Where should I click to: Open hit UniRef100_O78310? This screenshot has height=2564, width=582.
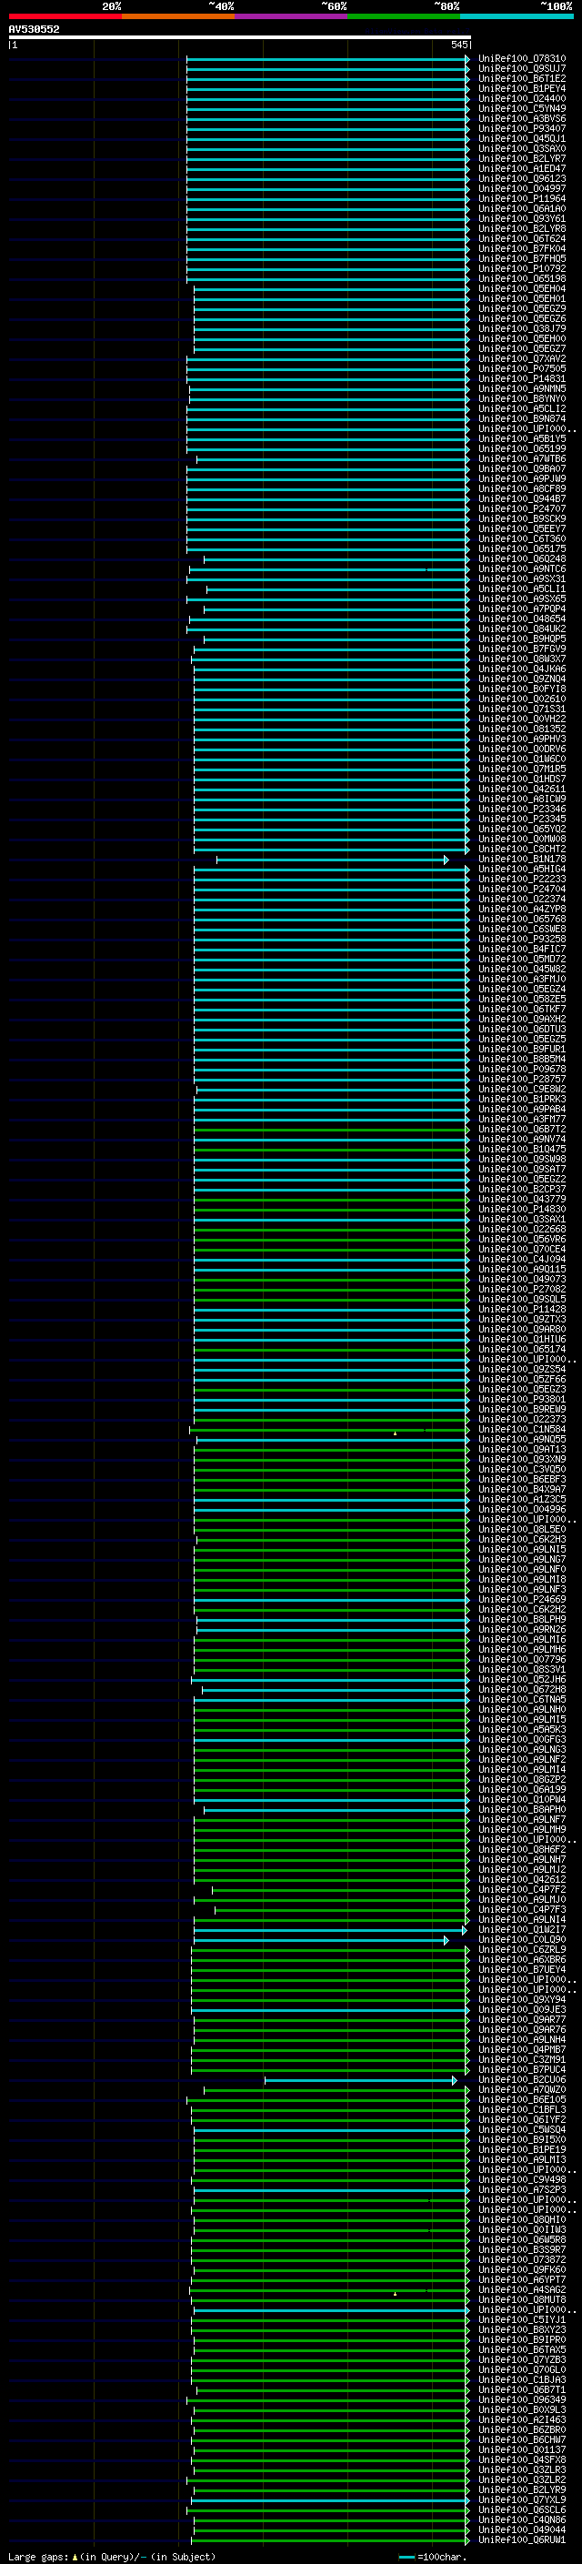tap(522, 59)
